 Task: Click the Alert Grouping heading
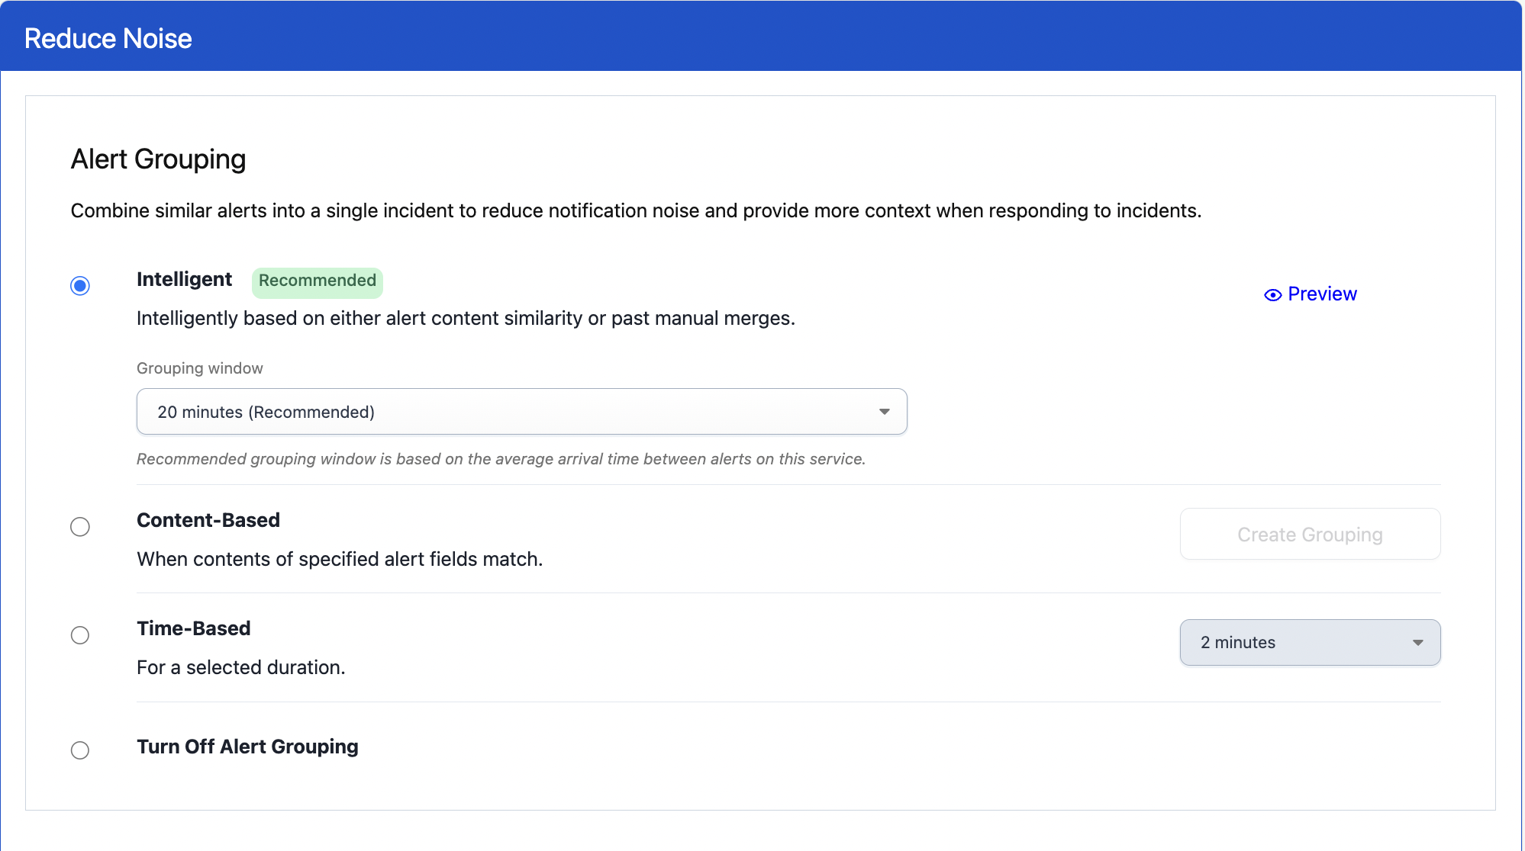pos(158,159)
